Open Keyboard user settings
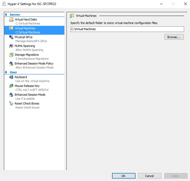Viewport: 190px width, 181px height. (34, 79)
